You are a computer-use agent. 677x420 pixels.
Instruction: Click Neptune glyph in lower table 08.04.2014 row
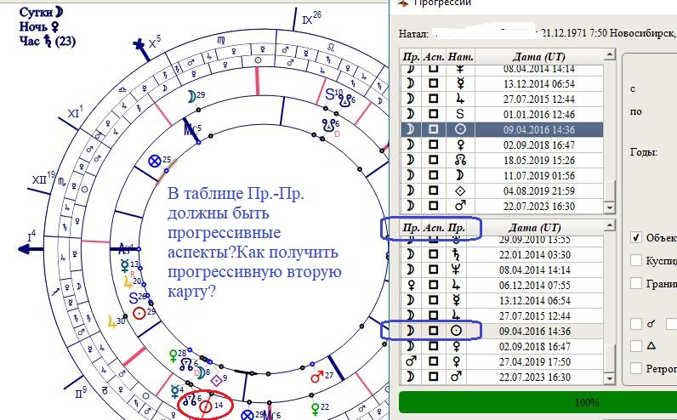pyautogui.click(x=456, y=270)
